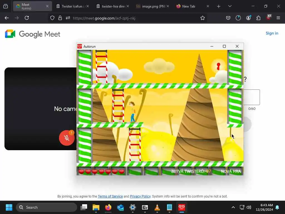This screenshot has height=214, width=285.
Task: Open the Privacy Policy link
Action: coord(140,196)
